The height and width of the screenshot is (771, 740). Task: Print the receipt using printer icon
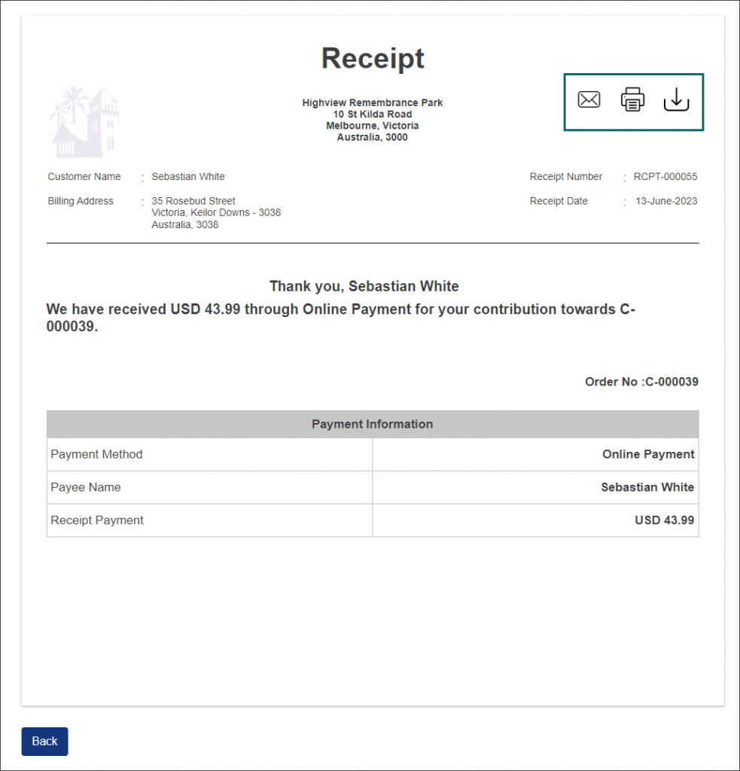tap(632, 99)
